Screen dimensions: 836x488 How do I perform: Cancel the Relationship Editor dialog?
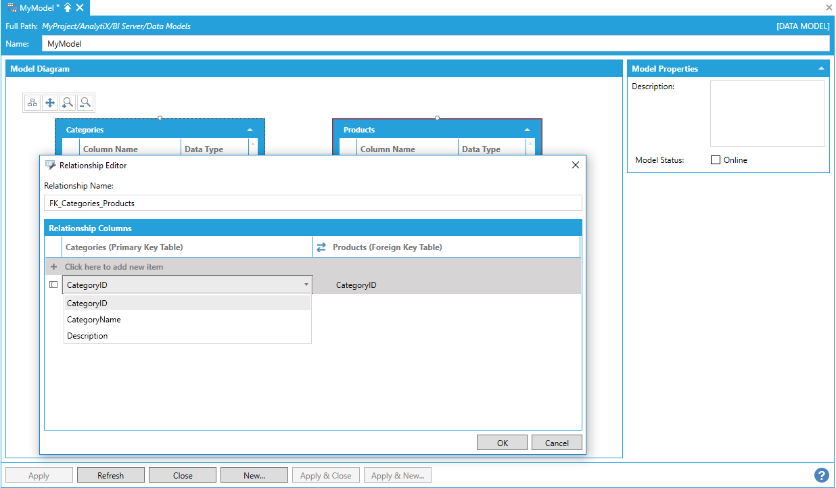click(557, 443)
